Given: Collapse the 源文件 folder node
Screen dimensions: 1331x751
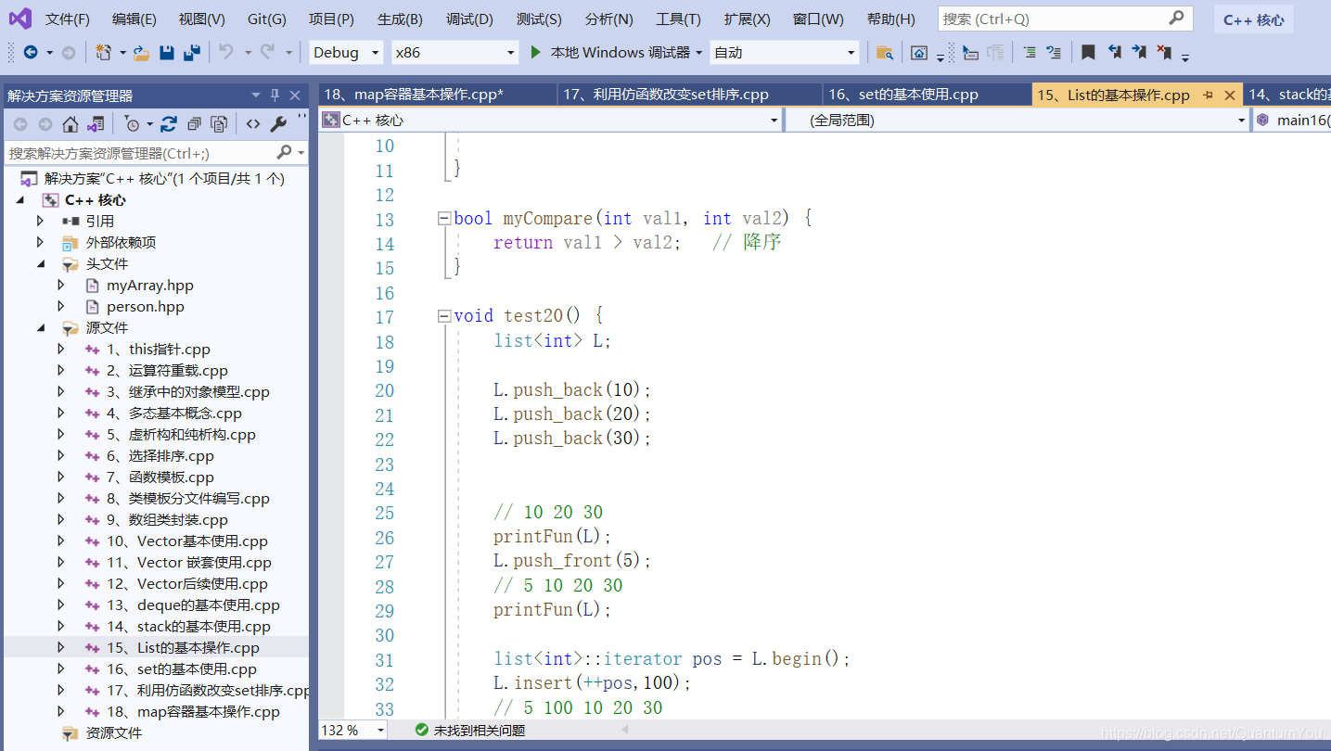Looking at the screenshot, I should [40, 327].
